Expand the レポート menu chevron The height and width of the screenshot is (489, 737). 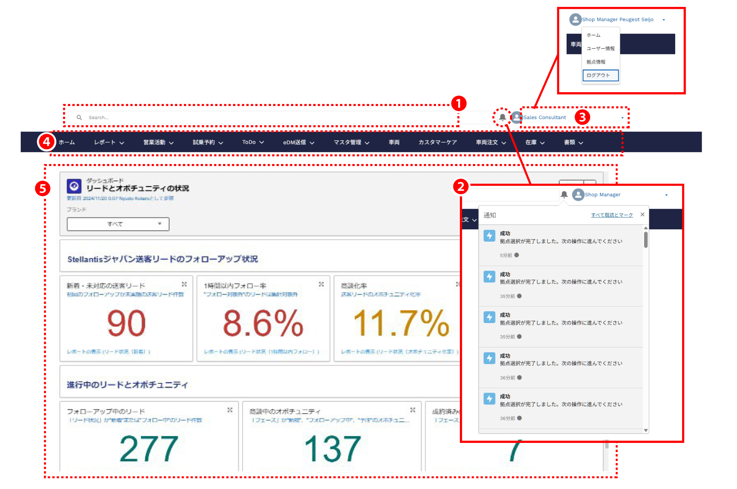pyautogui.click(x=122, y=143)
